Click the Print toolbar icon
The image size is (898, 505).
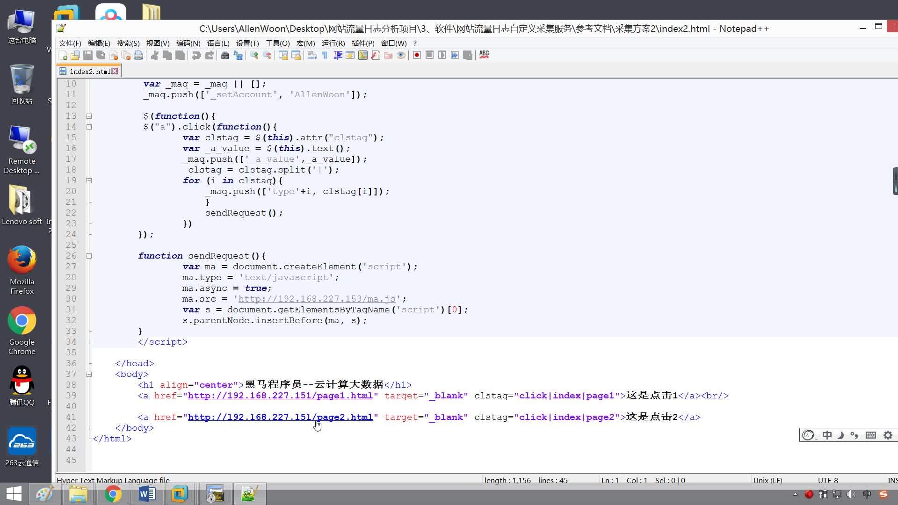[x=138, y=55]
